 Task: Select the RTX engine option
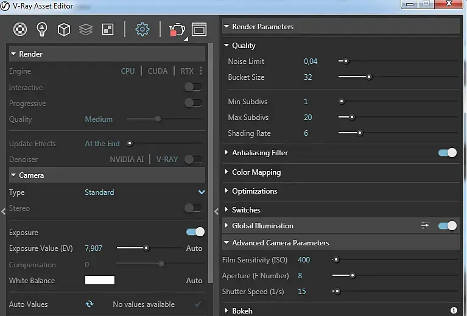187,71
